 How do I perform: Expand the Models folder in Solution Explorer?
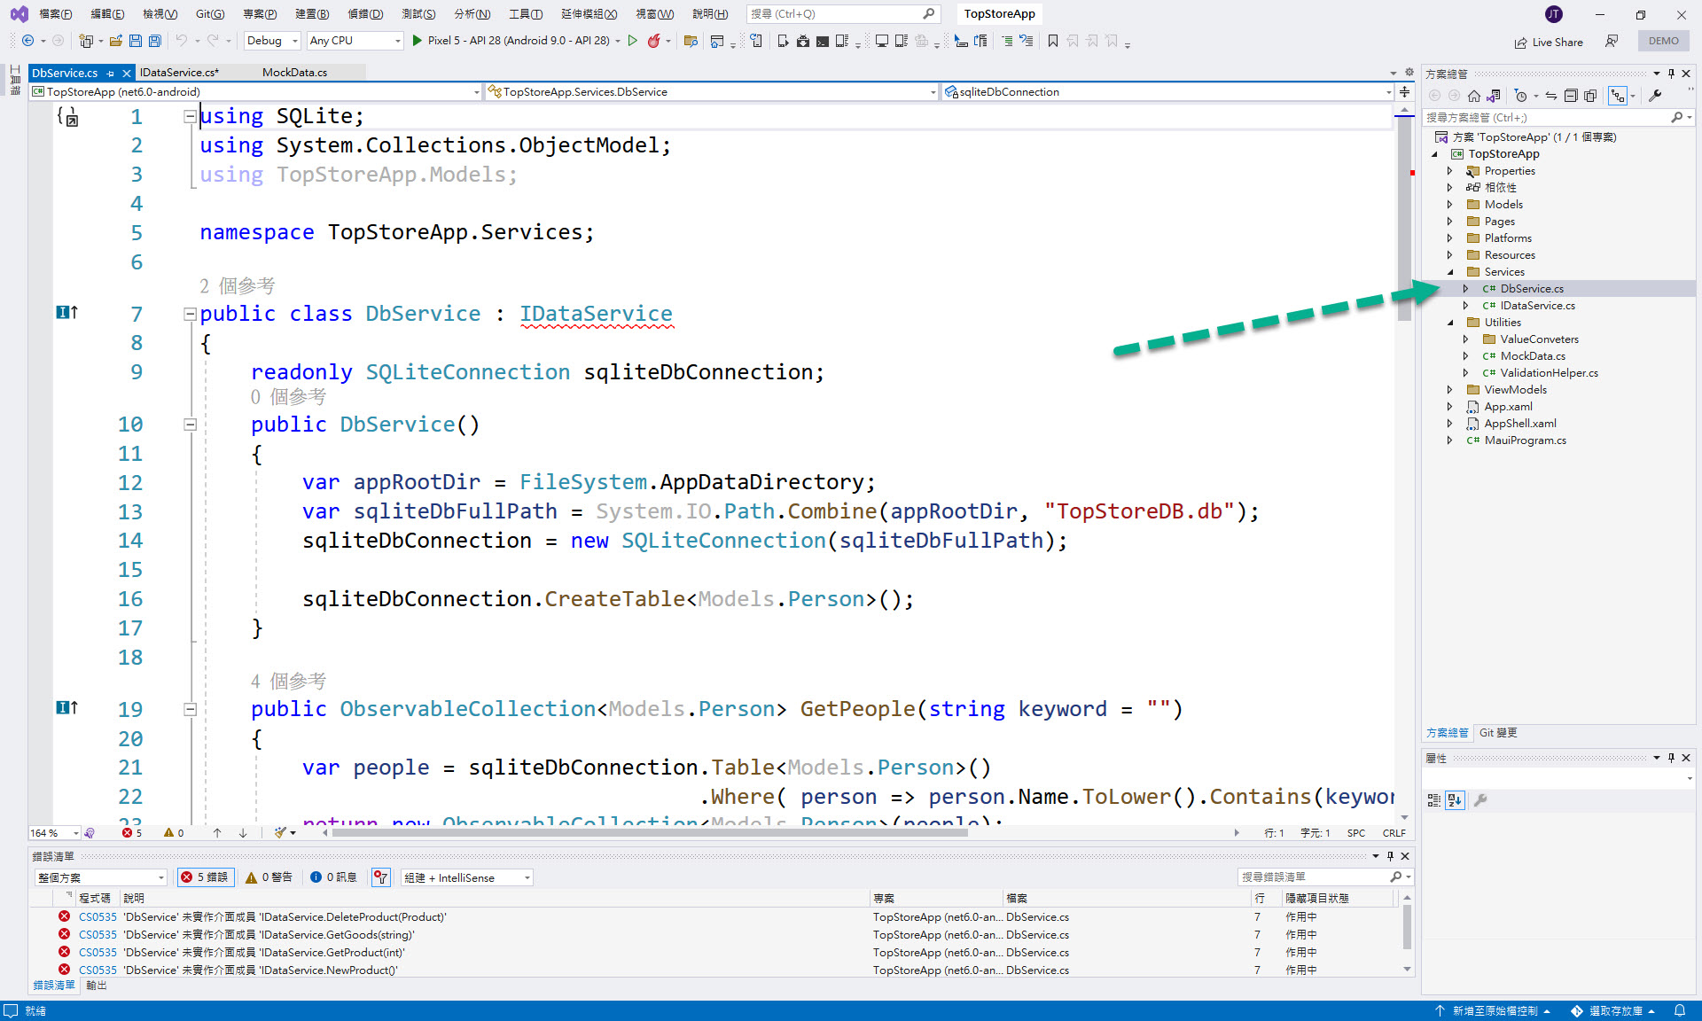(x=1450, y=204)
